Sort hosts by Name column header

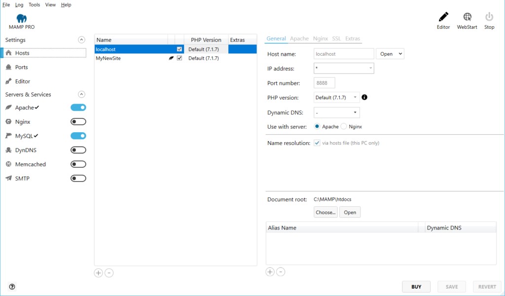[x=131, y=40]
